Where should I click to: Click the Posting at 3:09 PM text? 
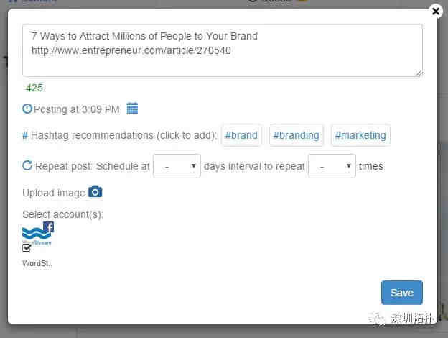point(76,109)
